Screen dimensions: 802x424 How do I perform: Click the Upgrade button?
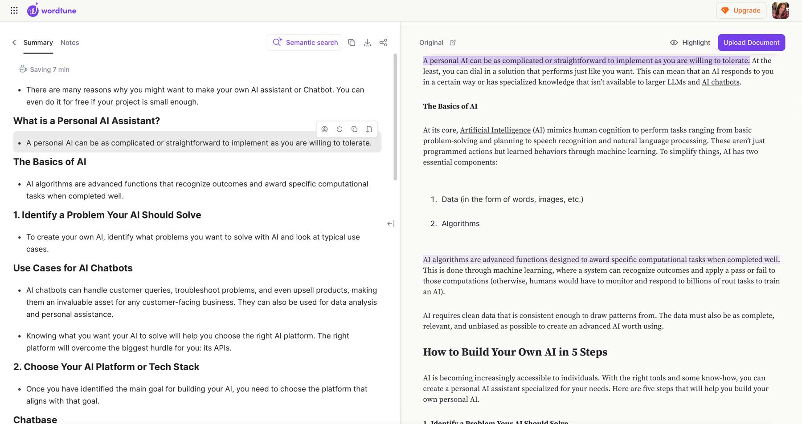pyautogui.click(x=741, y=10)
